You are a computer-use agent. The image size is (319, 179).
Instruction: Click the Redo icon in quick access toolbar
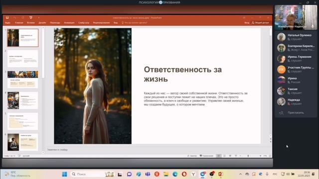click(x=23, y=18)
